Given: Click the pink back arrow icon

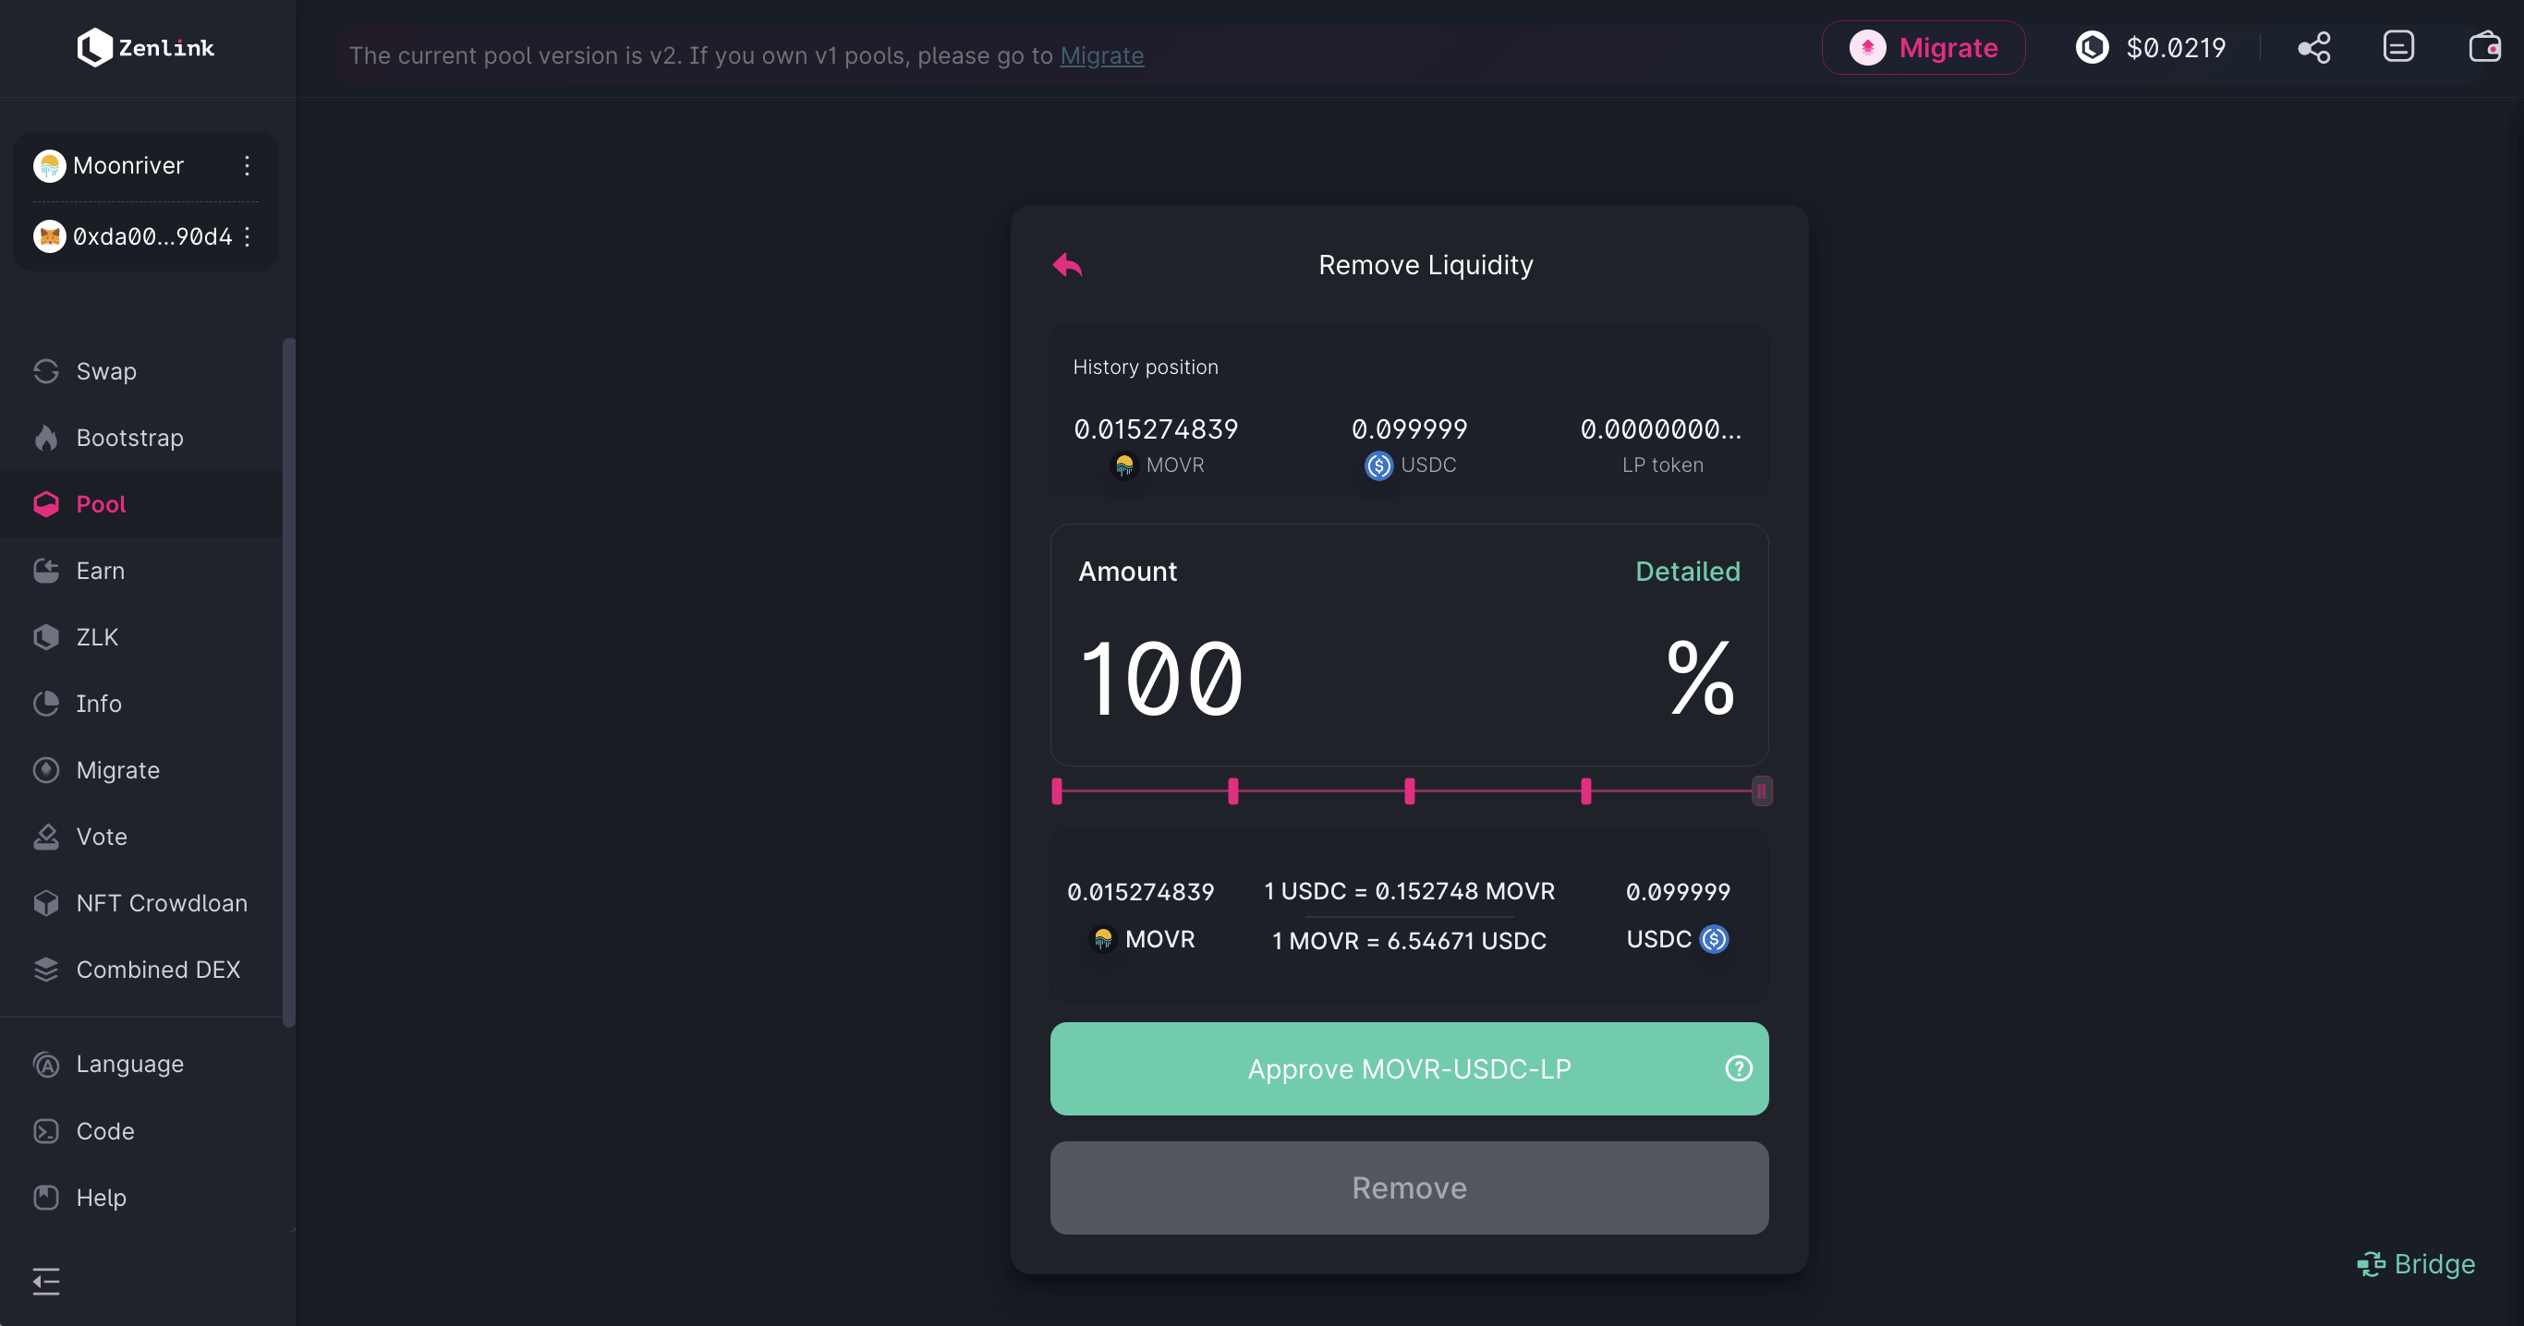Looking at the screenshot, I should (1067, 264).
